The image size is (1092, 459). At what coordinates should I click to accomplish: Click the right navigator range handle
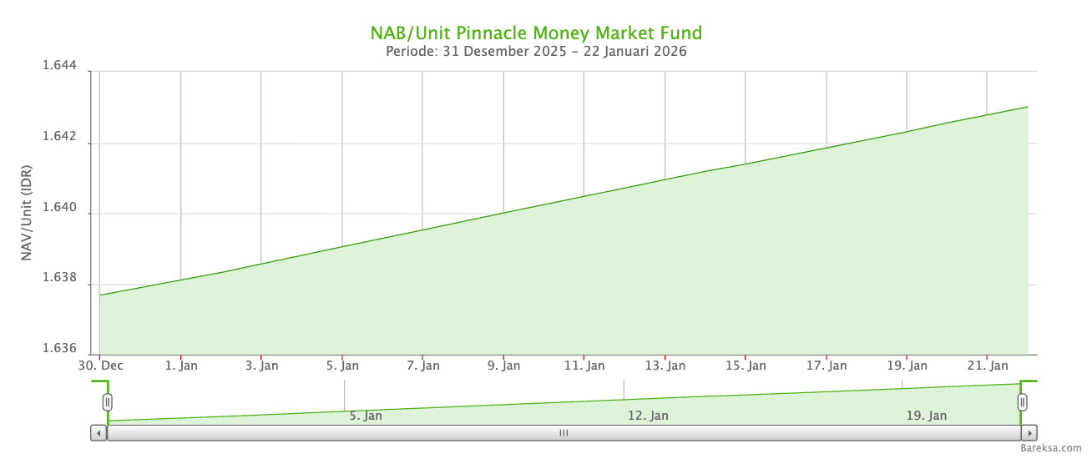click(x=1022, y=402)
